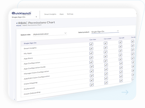145x108 pixels.
Task: Uncheck Can create for Finish Onboarding
Action: 106,83
